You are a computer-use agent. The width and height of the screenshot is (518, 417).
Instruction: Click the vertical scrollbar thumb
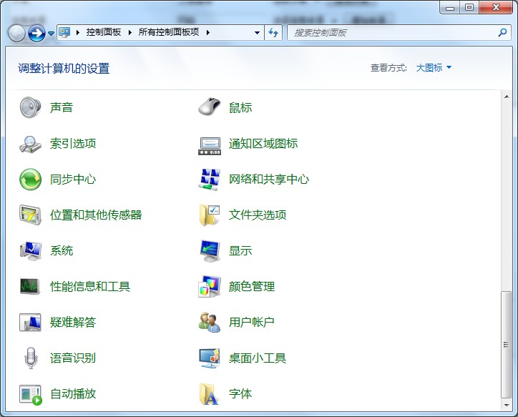point(506,345)
